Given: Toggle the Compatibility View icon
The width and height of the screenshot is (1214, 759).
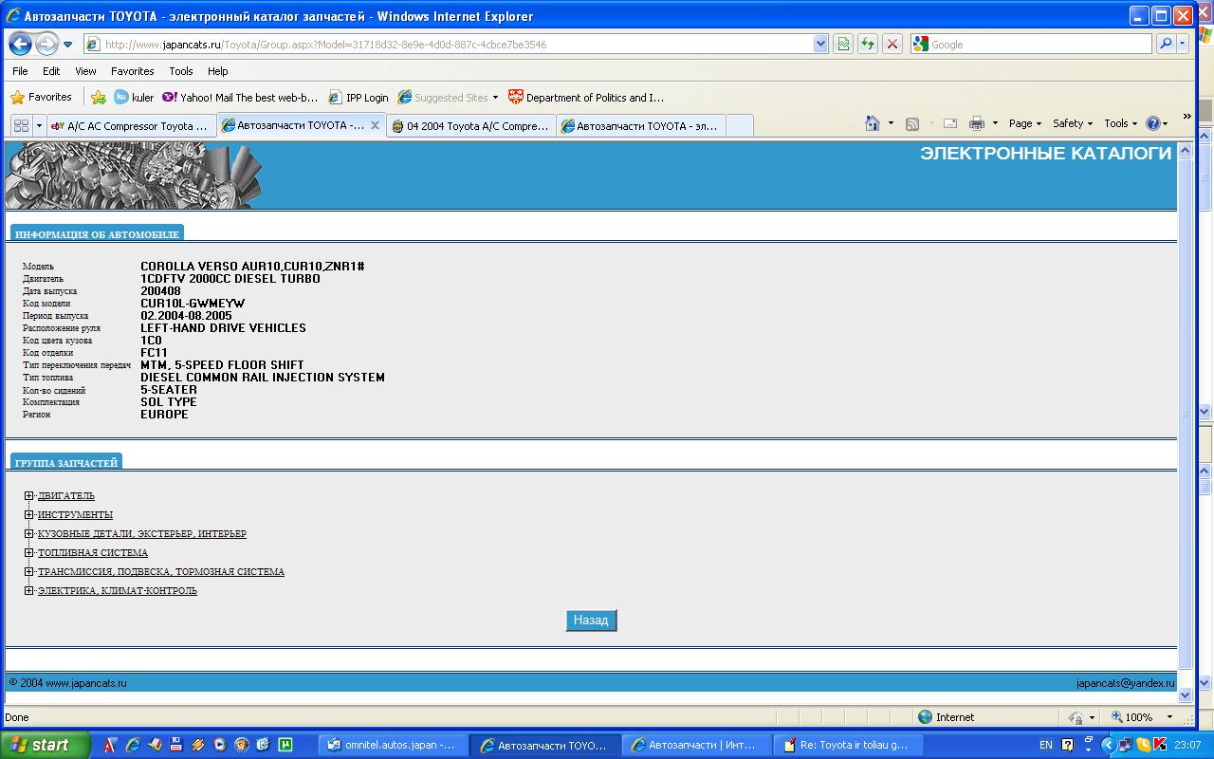Looking at the screenshot, I should click(842, 44).
